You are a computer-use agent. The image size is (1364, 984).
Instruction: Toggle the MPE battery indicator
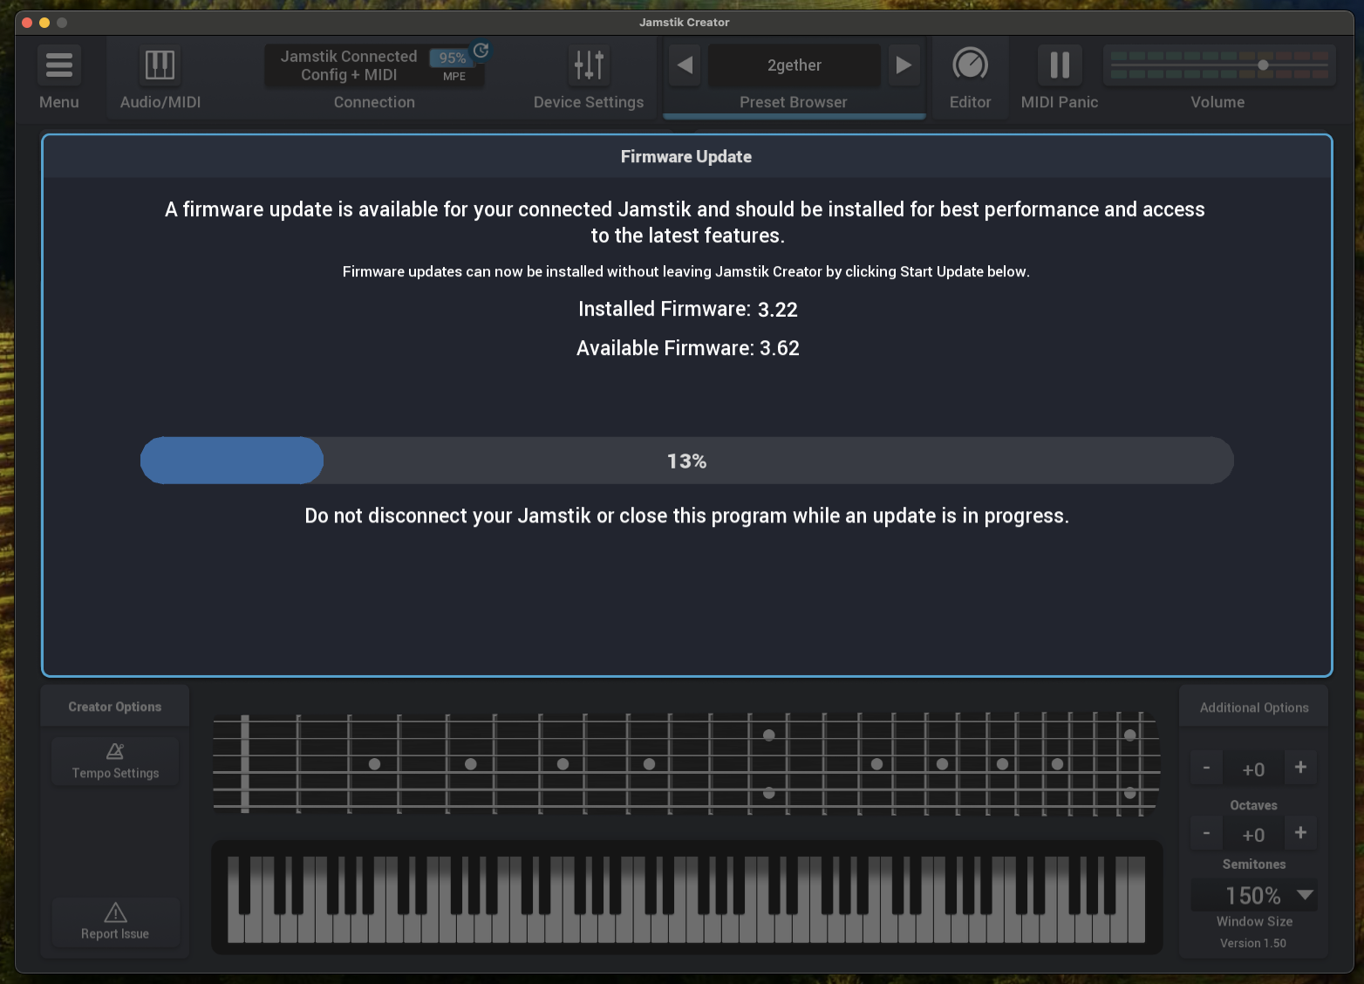tap(453, 66)
